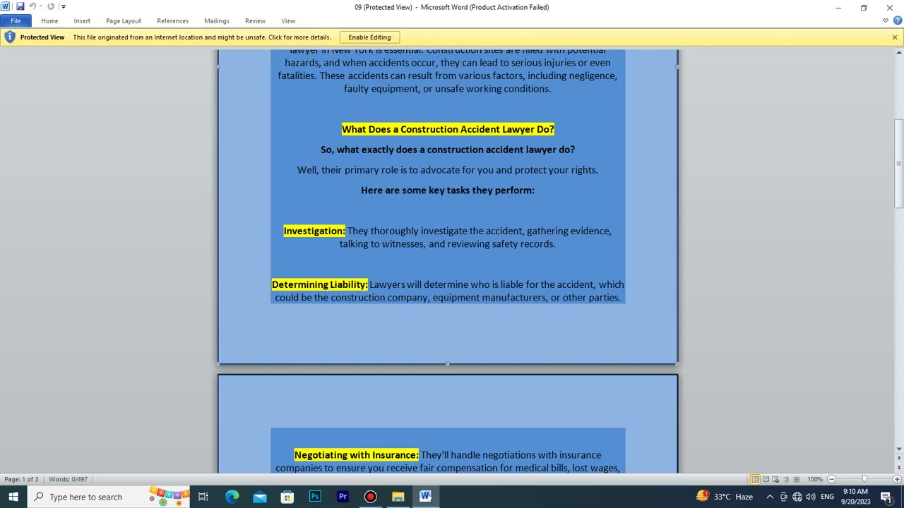Open the Mail app from taskbar
Screen dimensions: 904x508
260,497
